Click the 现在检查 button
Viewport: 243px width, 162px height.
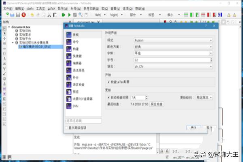tap(157, 104)
